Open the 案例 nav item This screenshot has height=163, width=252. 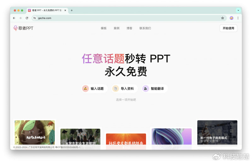(117, 28)
